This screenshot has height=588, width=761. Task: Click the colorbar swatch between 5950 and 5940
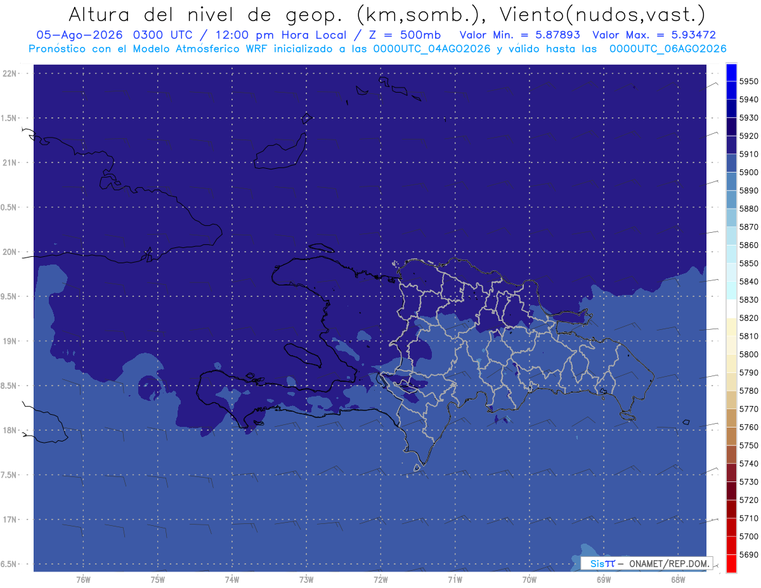coord(731,91)
